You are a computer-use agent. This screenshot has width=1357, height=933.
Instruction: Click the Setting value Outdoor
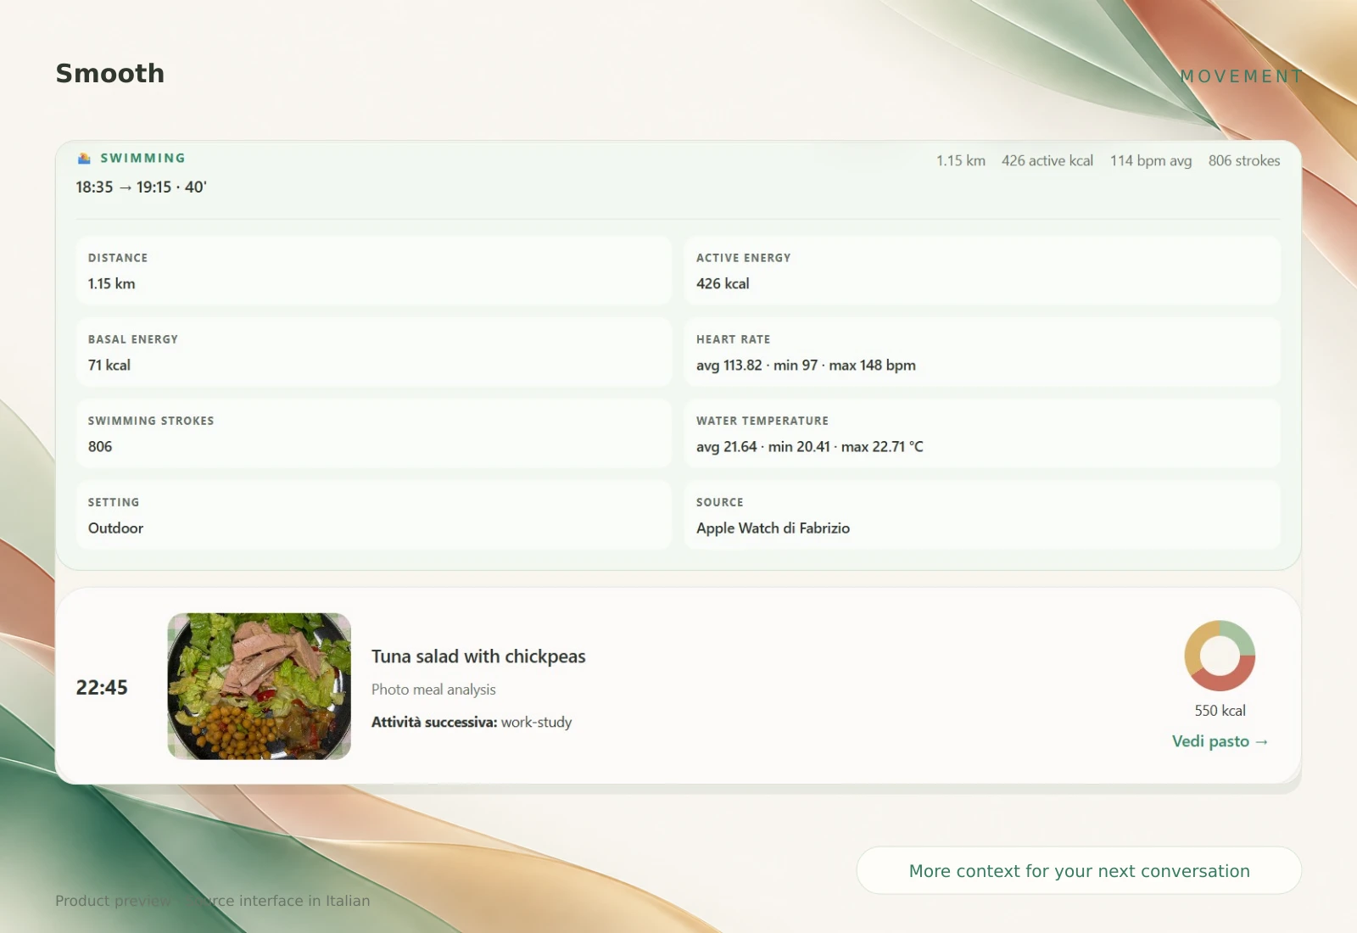[x=116, y=528]
